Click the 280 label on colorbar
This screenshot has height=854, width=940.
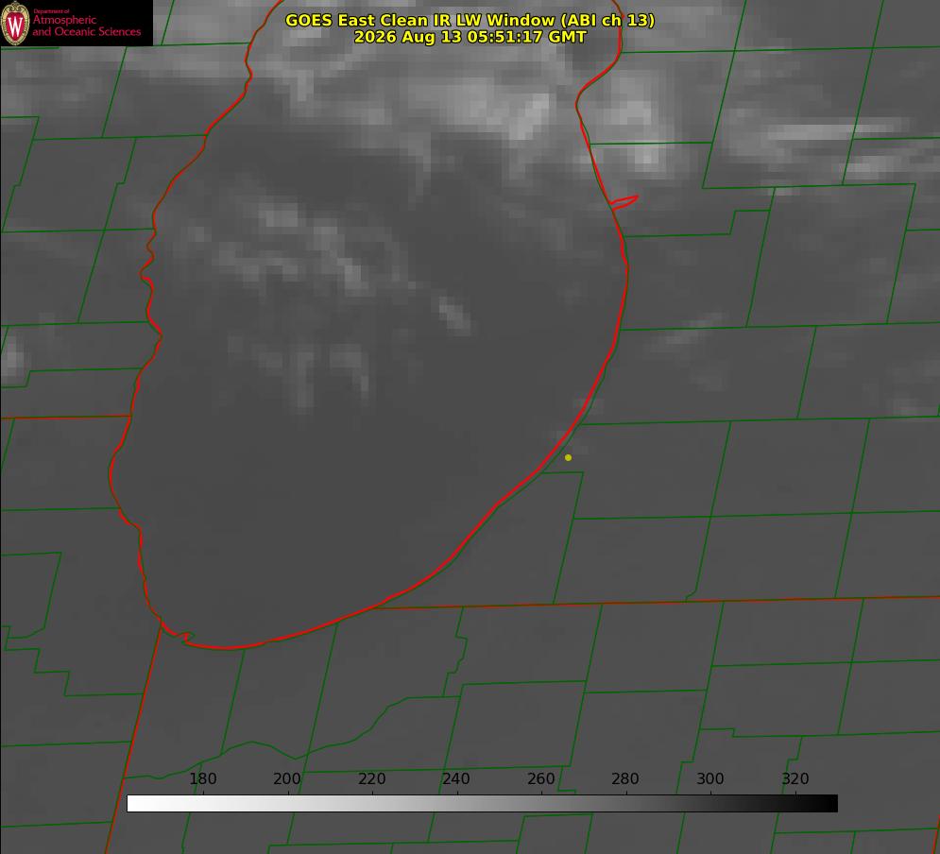625,778
